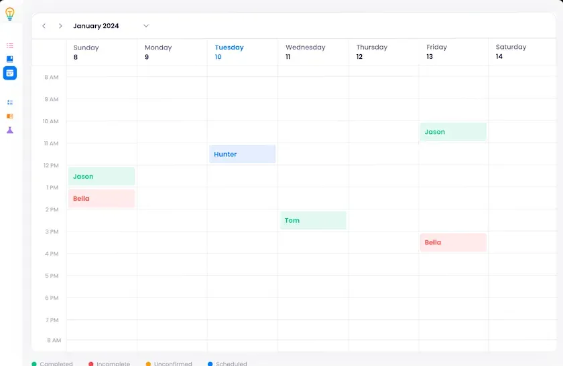Select the Sunday 8 column header
563x366 pixels.
point(102,52)
